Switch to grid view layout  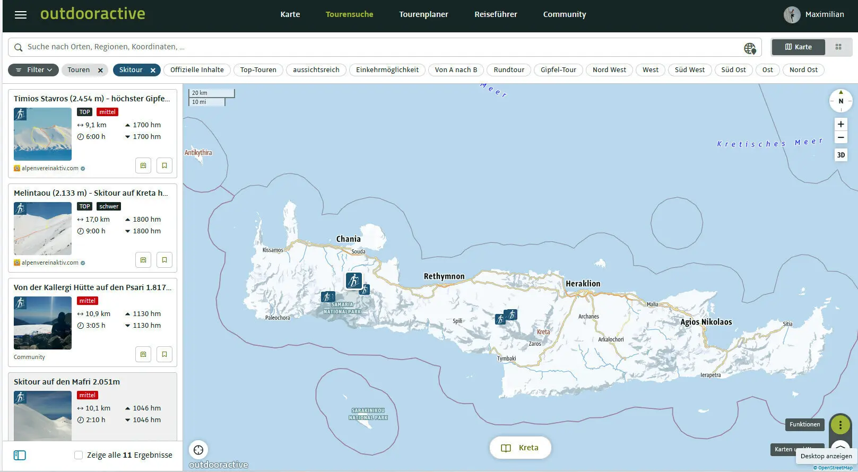pyautogui.click(x=838, y=47)
